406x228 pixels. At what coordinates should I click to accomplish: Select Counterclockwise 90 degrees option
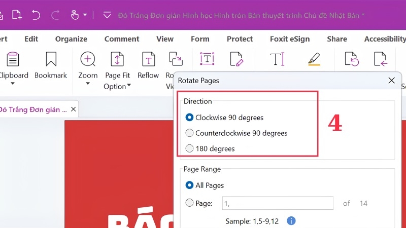click(189, 133)
